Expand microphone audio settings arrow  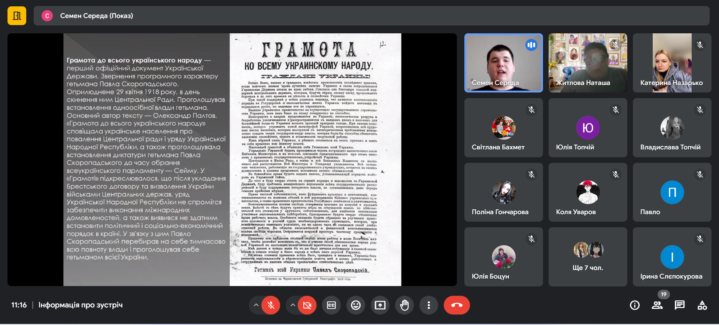pyautogui.click(x=256, y=305)
